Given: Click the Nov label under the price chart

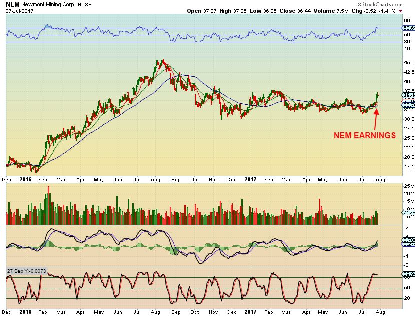Looking at the screenshot, I should [213, 180].
